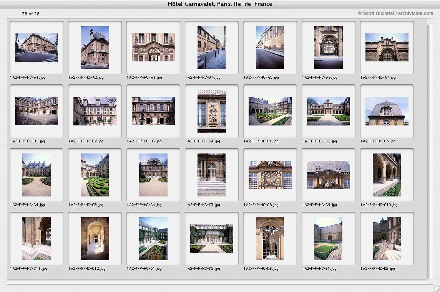
Task: Click the caption 1A2-F-P-HC-A5.jpg
Action: click(x=261, y=78)
